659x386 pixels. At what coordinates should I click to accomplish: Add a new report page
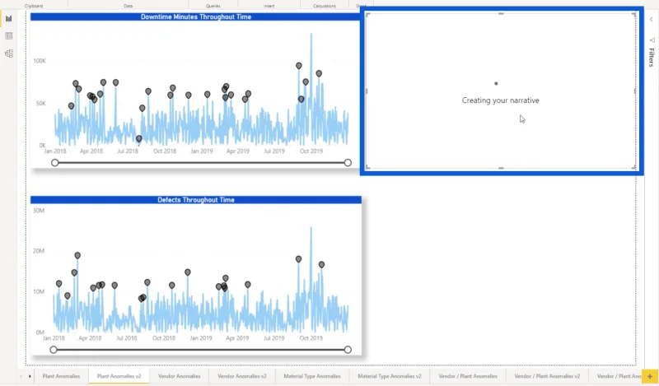coord(650,376)
